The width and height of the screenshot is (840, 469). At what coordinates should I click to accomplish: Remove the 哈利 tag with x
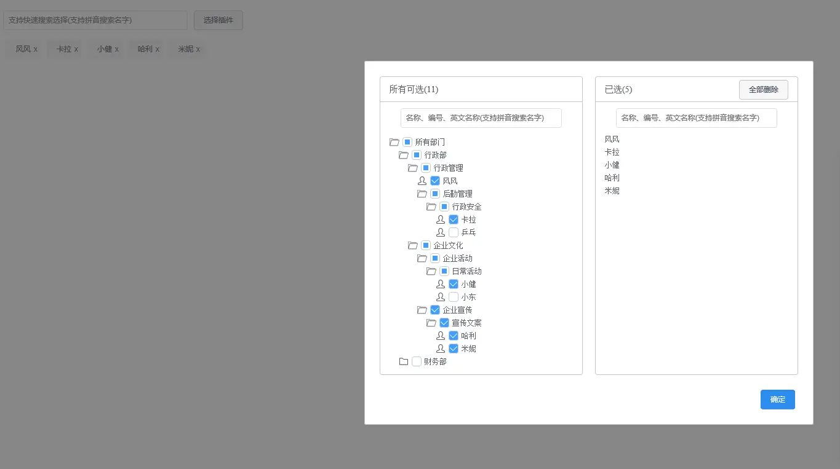pos(158,49)
